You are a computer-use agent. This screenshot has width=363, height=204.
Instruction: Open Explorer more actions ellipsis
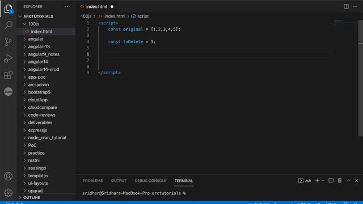click(x=67, y=7)
